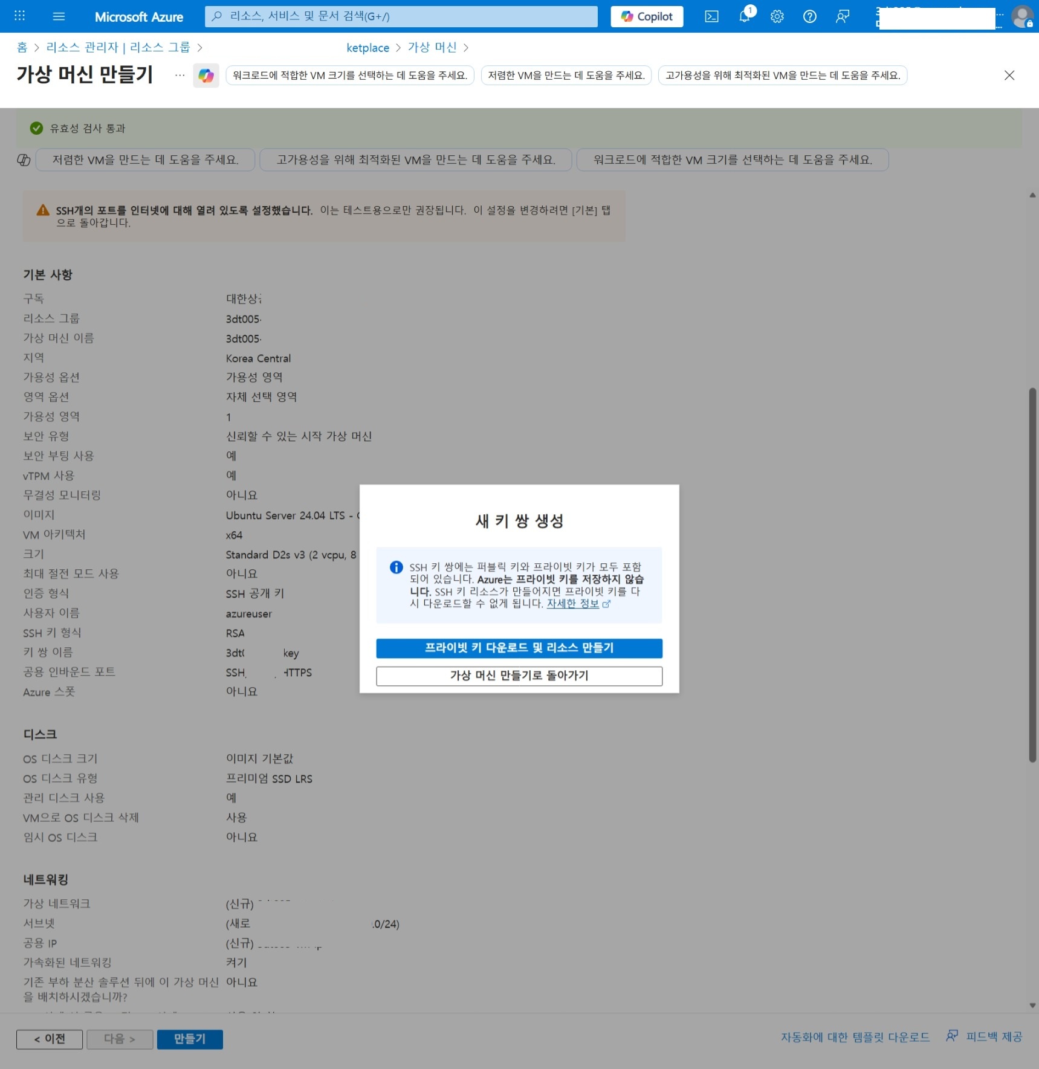Open the 자세한 정보 link in the dialog
Screen dimensions: 1039x1069
pyautogui.click(x=573, y=602)
